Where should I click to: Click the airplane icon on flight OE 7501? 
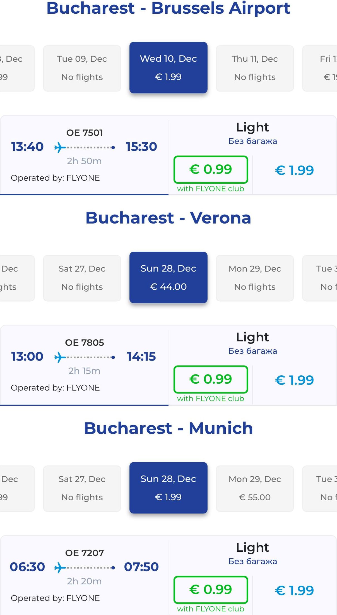(x=60, y=147)
